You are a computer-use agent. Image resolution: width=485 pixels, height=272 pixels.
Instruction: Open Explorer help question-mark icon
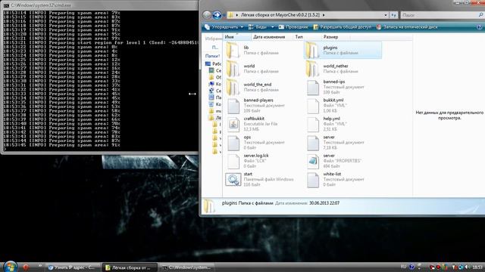click(x=480, y=27)
